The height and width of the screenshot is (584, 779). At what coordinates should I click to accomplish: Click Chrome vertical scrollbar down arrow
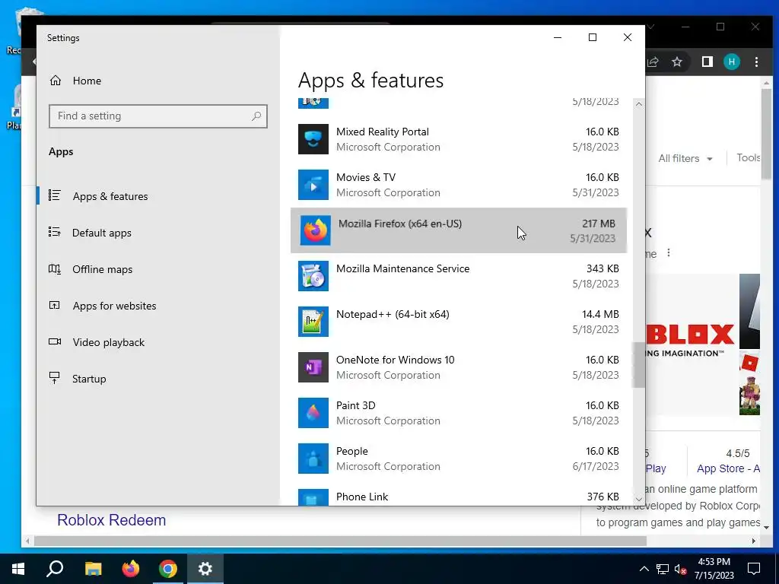click(766, 528)
